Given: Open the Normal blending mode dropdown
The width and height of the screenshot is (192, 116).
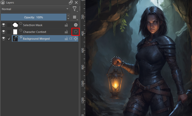Looking at the screenshot, I should pos(35,9).
